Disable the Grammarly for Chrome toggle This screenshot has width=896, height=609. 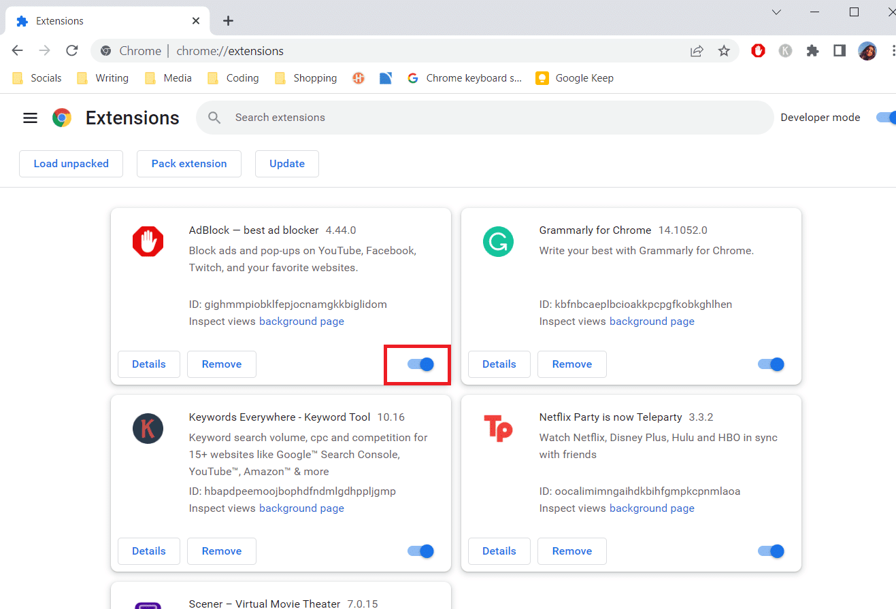coord(771,364)
